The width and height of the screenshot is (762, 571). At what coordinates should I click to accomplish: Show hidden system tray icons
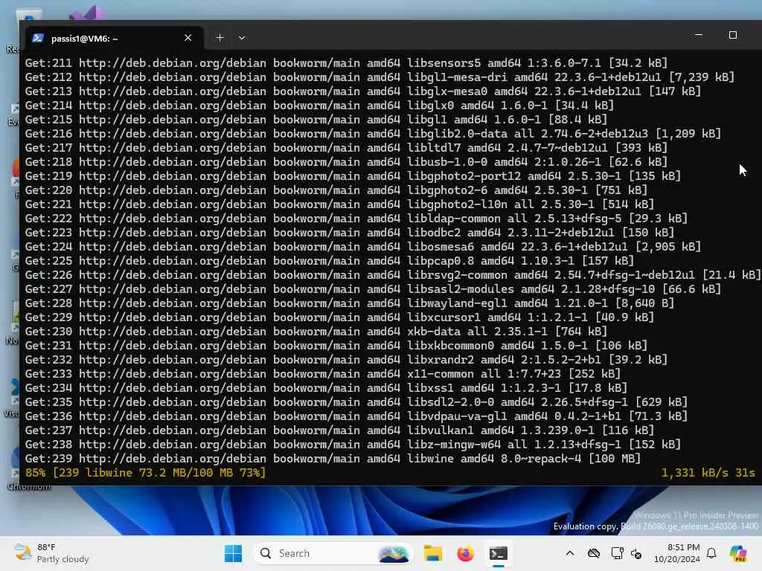570,553
